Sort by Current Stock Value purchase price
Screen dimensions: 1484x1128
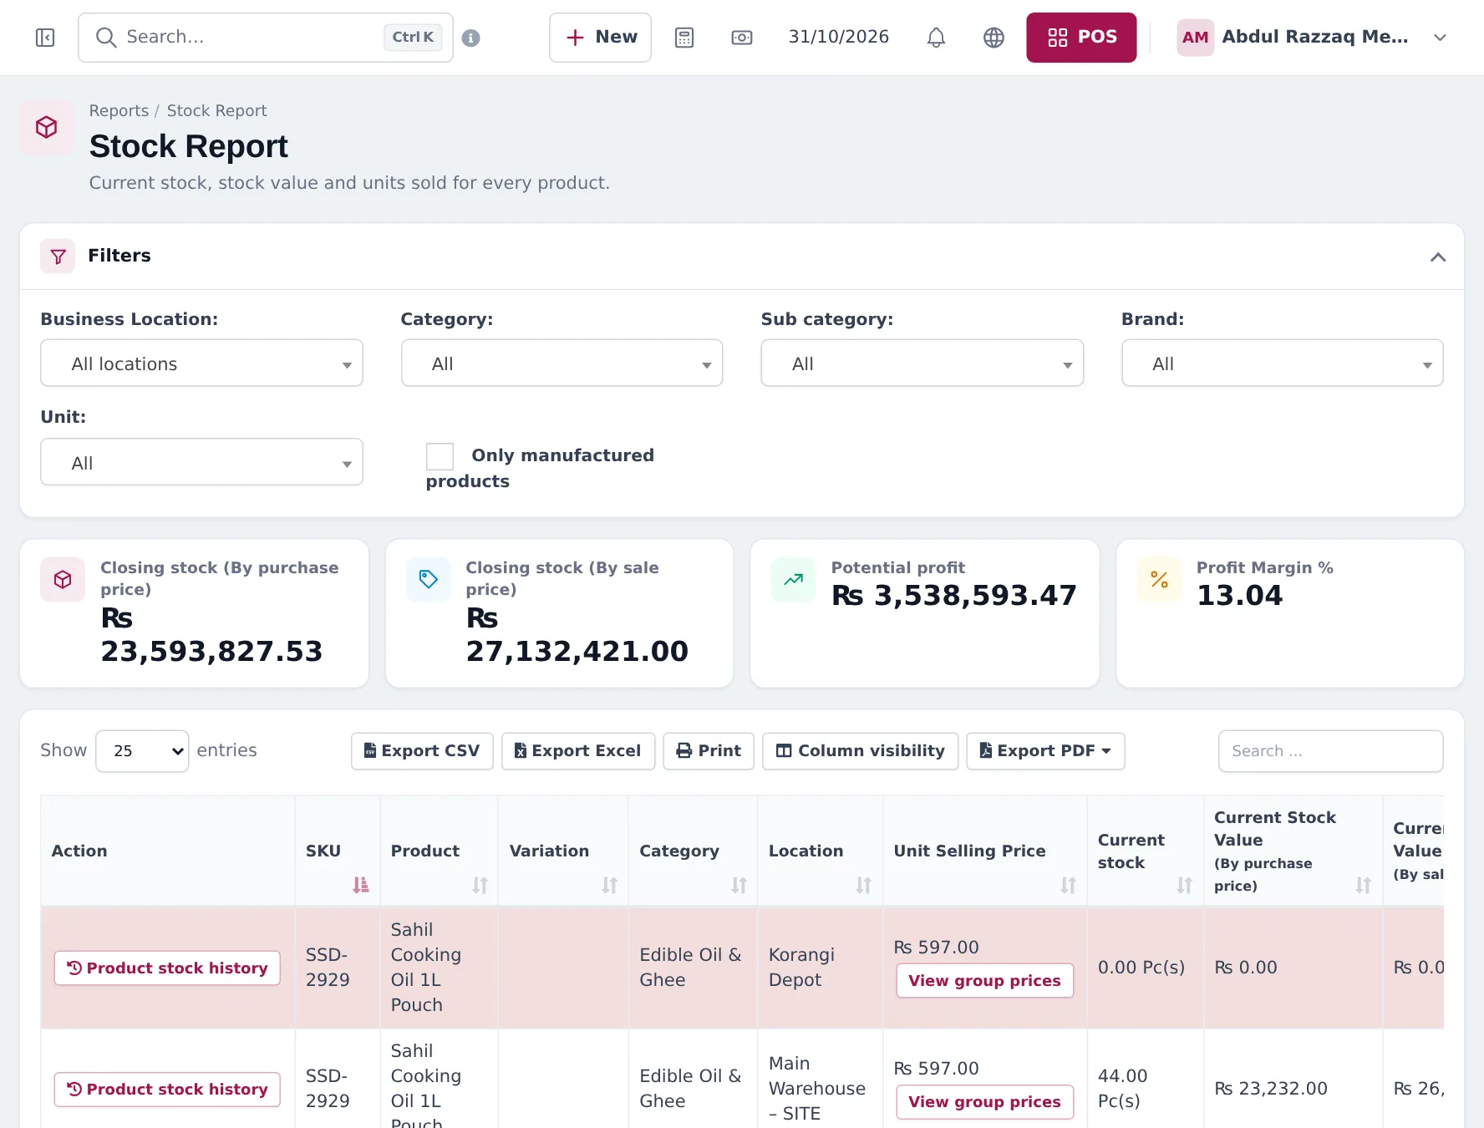click(x=1363, y=885)
